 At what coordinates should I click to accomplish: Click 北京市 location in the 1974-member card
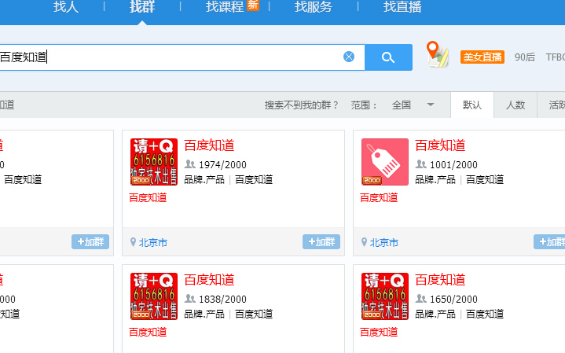point(152,243)
